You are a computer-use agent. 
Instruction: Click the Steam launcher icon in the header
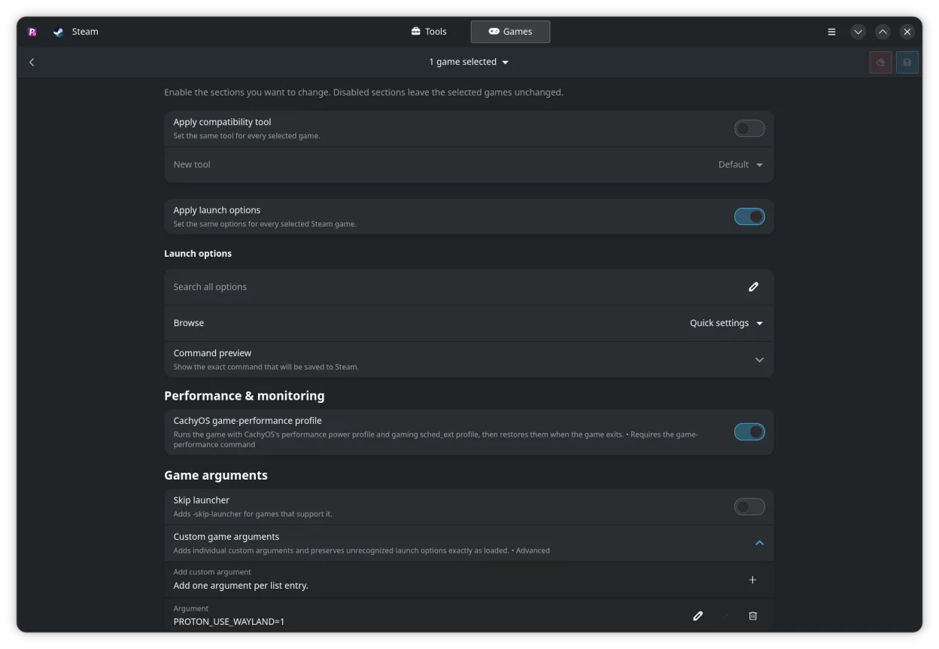(59, 32)
